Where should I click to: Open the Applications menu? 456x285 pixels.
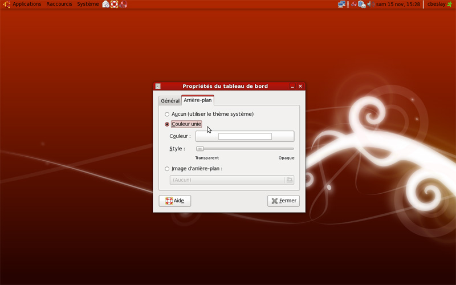click(27, 4)
